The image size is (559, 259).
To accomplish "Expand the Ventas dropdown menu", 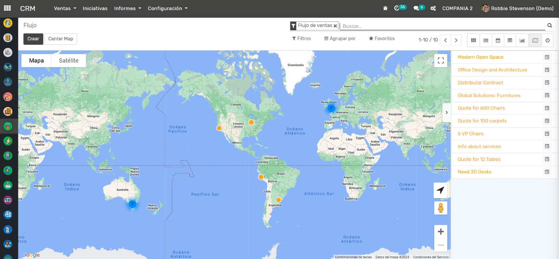I will [65, 8].
